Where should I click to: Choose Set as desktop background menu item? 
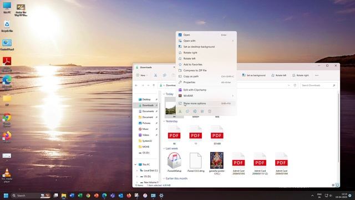[206, 47]
